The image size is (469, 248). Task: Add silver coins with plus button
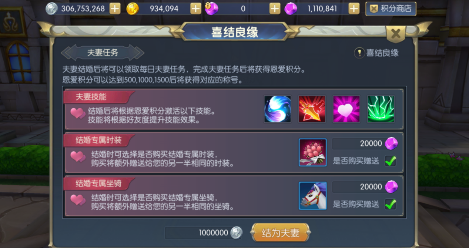click(x=115, y=9)
